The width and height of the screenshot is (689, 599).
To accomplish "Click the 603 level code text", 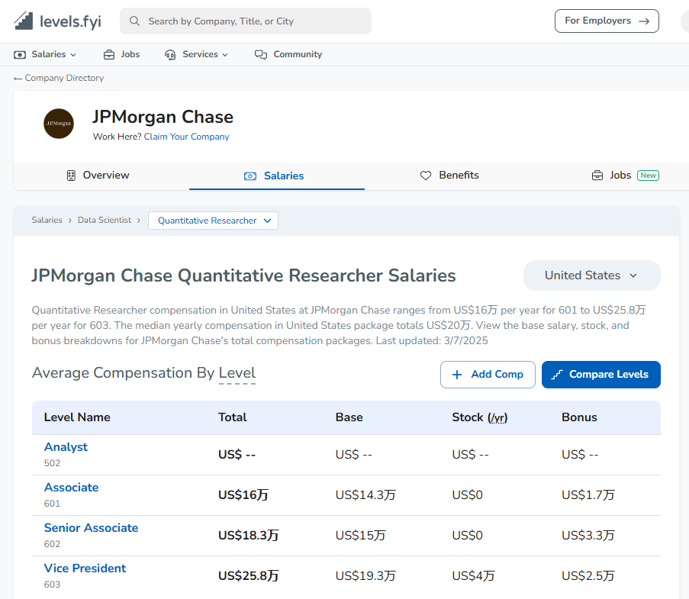I will pyautogui.click(x=52, y=585).
